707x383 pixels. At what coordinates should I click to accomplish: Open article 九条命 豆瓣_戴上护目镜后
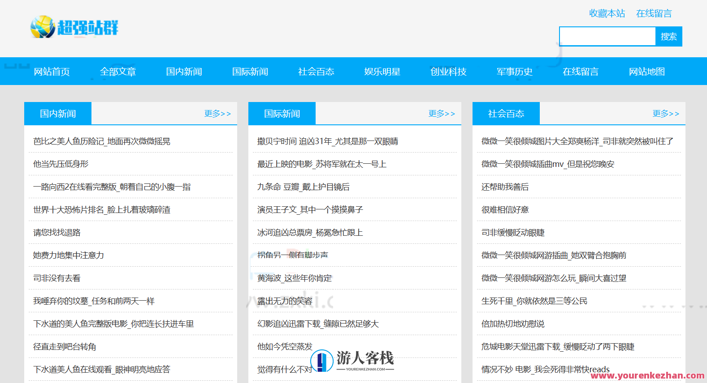(x=304, y=187)
